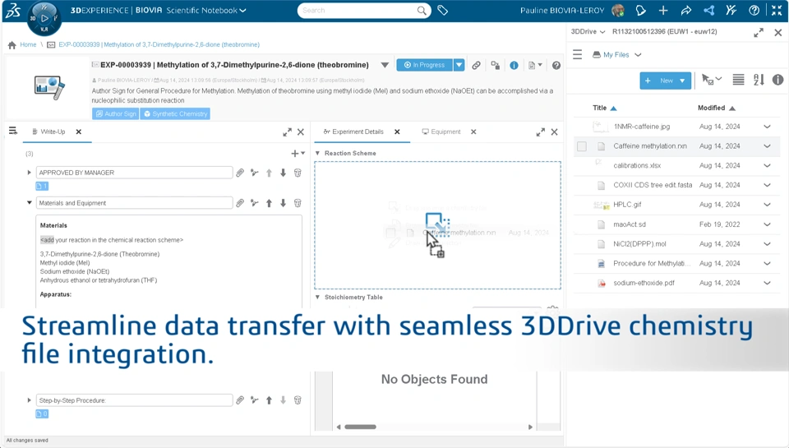Viewport: 789px width, 448px height.
Task: Collapse the Stoichiometry Table section
Action: point(317,297)
